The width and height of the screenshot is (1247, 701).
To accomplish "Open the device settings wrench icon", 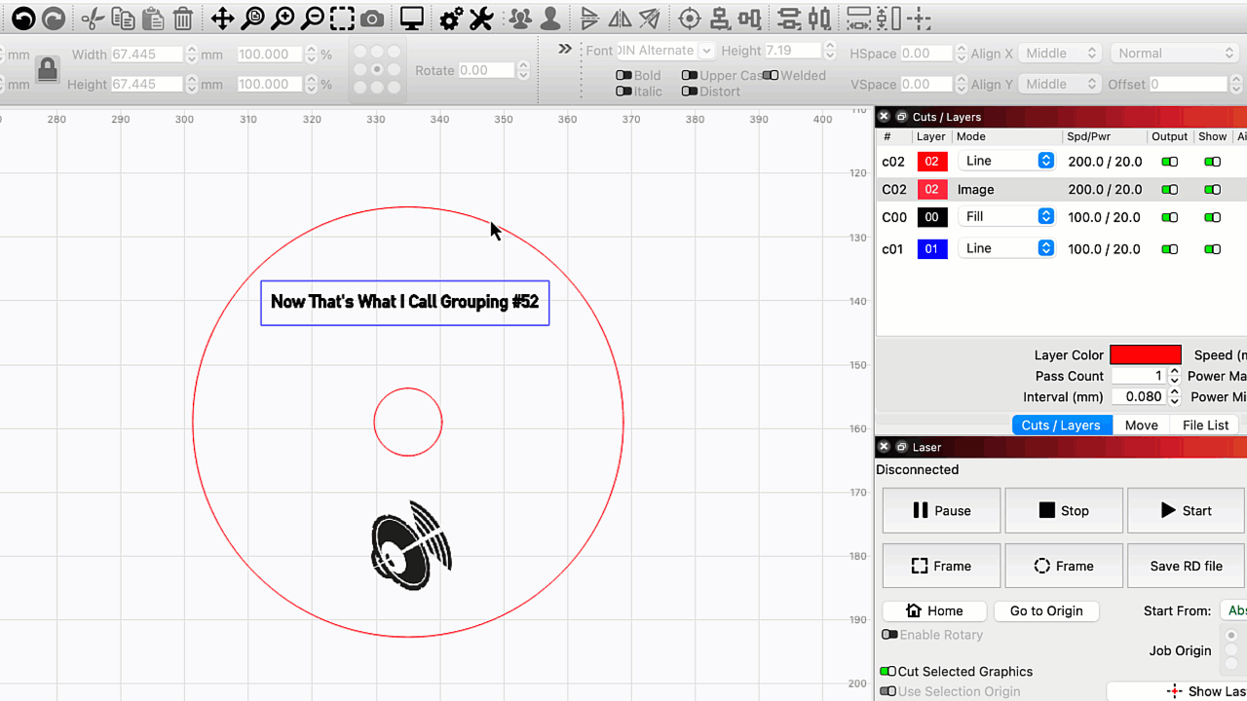I will pyautogui.click(x=481, y=18).
